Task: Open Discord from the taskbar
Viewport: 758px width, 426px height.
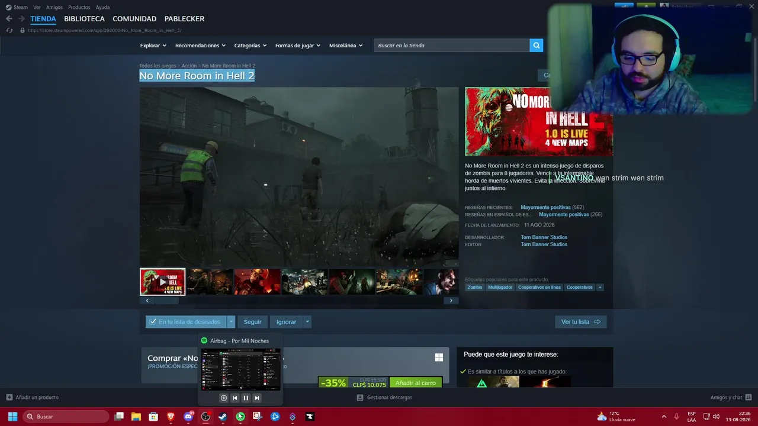Action: pos(188,417)
